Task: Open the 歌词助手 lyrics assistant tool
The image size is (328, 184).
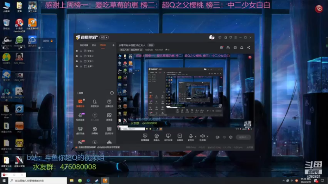Action: (109, 130)
